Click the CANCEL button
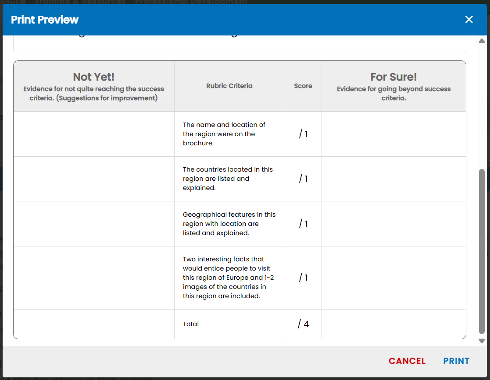490x380 pixels. [x=407, y=361]
